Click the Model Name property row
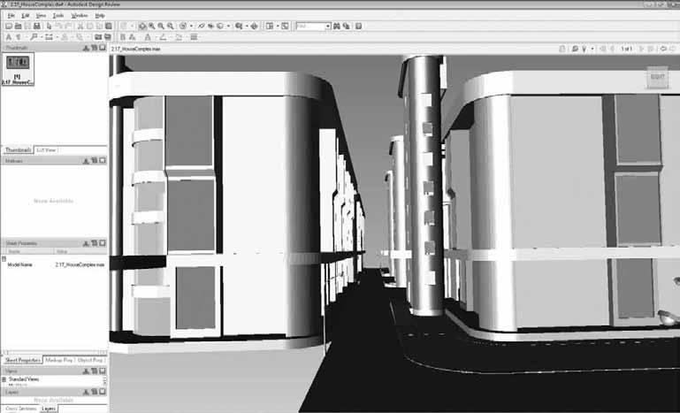The width and height of the screenshot is (680, 413). tap(54, 264)
